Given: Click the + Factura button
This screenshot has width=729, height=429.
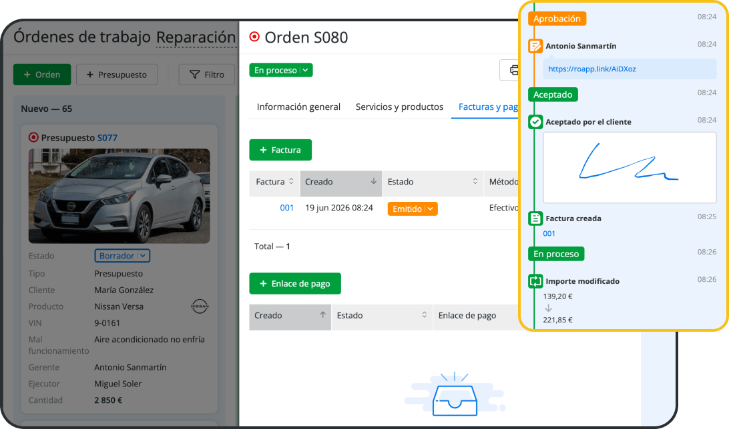Looking at the screenshot, I should (x=280, y=150).
